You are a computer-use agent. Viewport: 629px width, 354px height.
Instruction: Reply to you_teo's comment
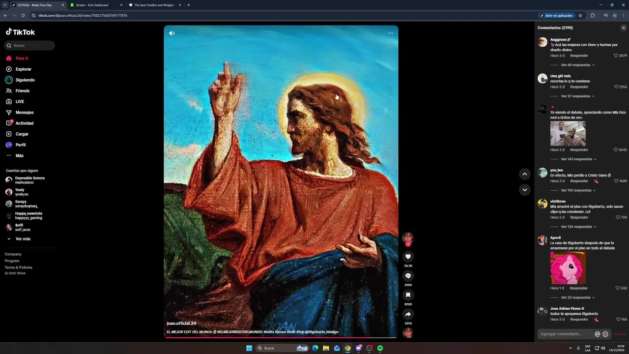(579, 181)
